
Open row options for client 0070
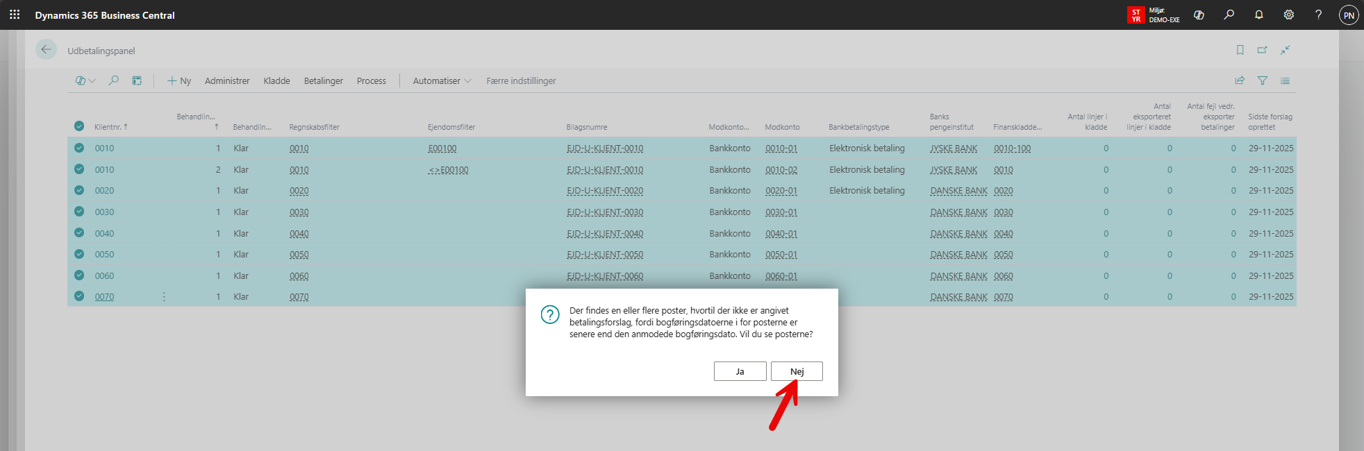[x=164, y=297]
